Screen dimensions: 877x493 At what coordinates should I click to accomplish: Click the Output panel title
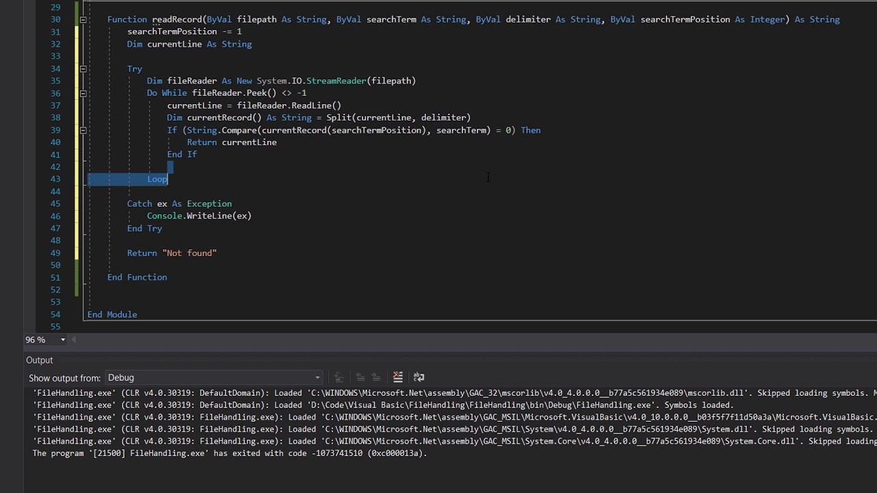39,360
